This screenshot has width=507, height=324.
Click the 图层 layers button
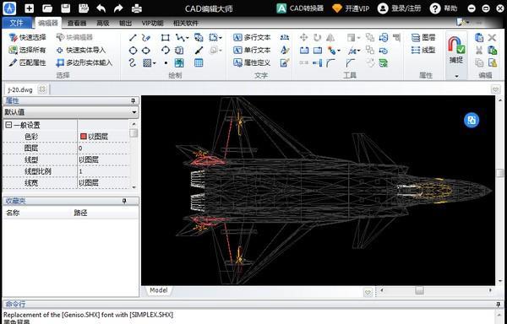tap(423, 37)
